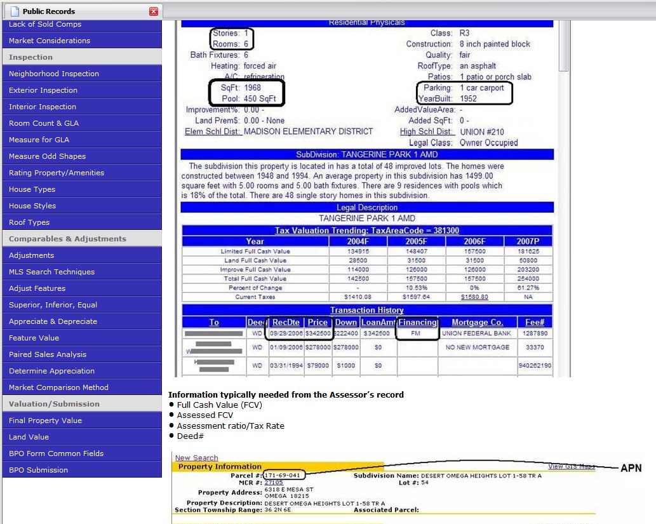Sort by RecDte column header
Viewport: 656px width, 524px height.
[286, 322]
